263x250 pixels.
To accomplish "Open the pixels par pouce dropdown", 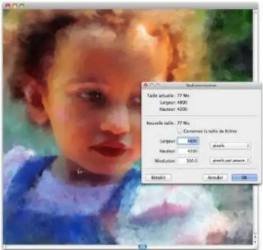I will [x=230, y=161].
